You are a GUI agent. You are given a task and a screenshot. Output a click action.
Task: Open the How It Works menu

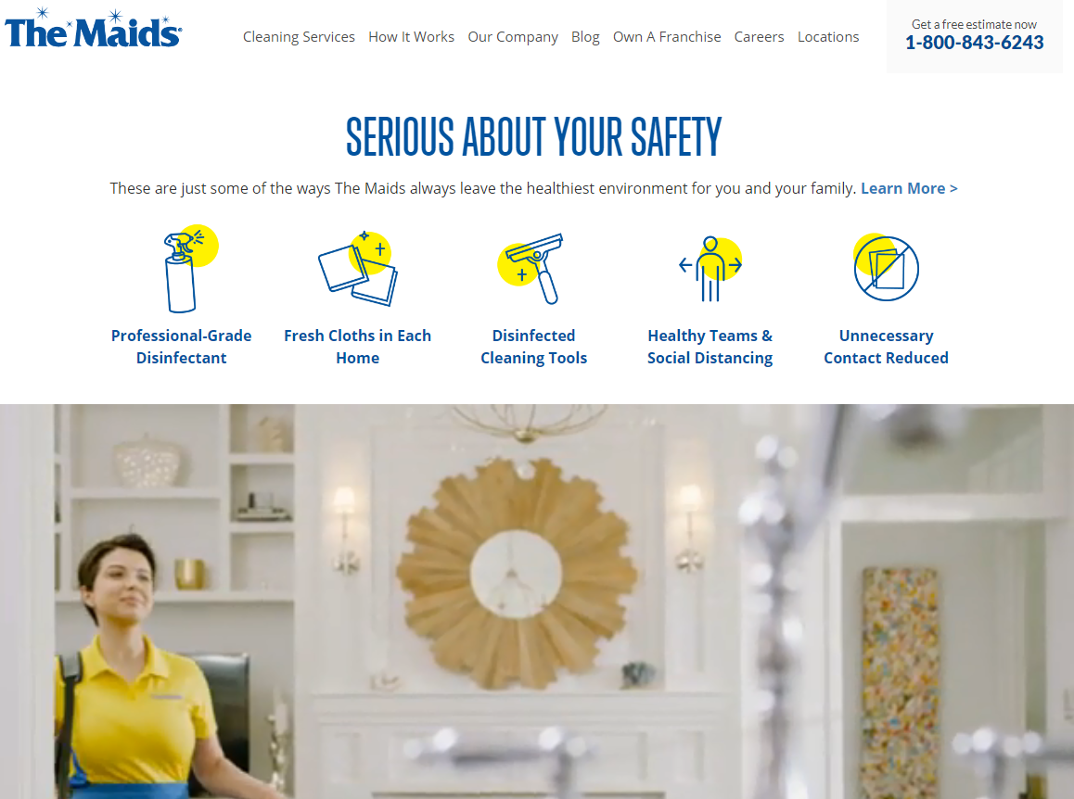(x=411, y=37)
